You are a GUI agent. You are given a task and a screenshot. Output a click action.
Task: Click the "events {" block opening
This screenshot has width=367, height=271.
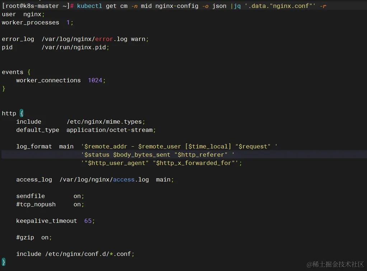click(x=16, y=72)
